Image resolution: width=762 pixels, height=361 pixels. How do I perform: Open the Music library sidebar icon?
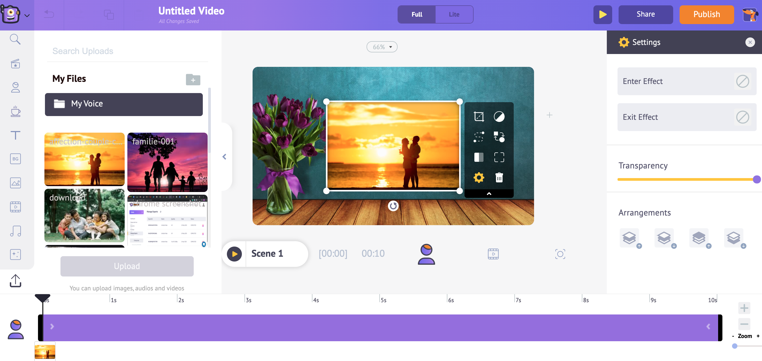point(15,231)
